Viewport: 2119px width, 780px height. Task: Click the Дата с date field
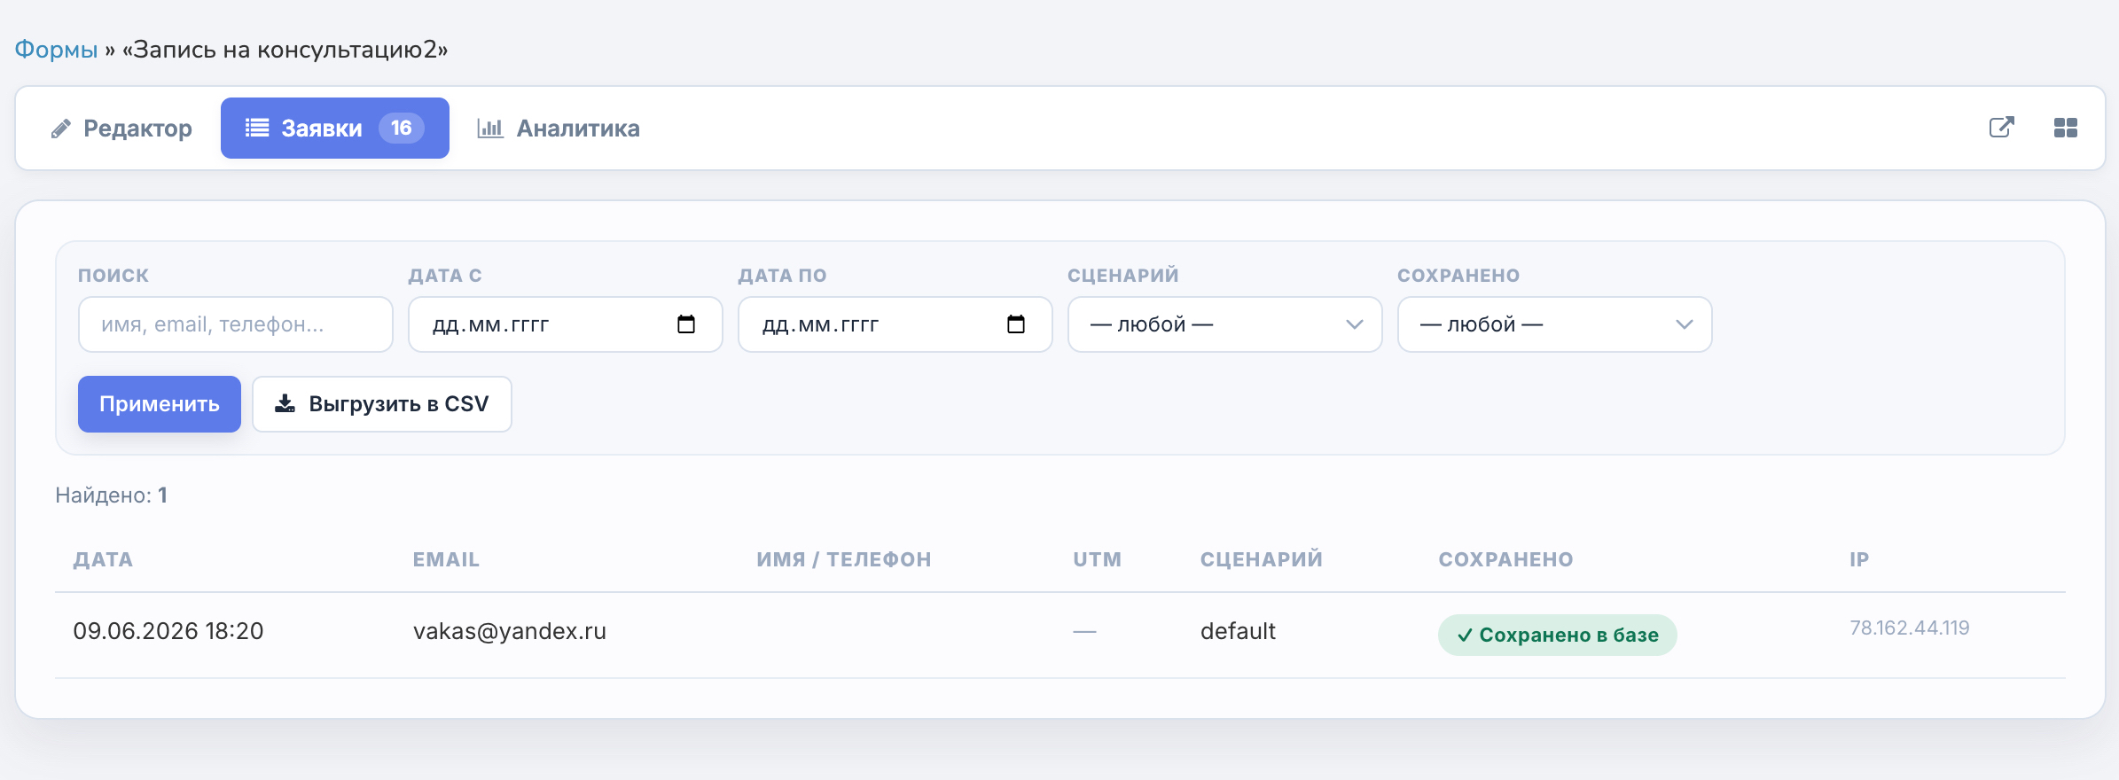[x=565, y=324]
